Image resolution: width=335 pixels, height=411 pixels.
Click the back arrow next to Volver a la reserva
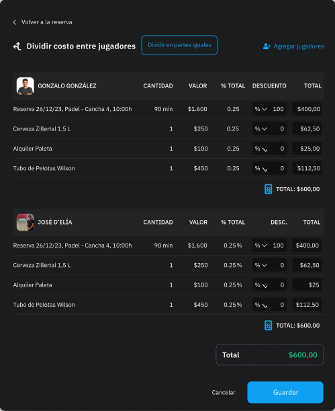[x=15, y=22]
